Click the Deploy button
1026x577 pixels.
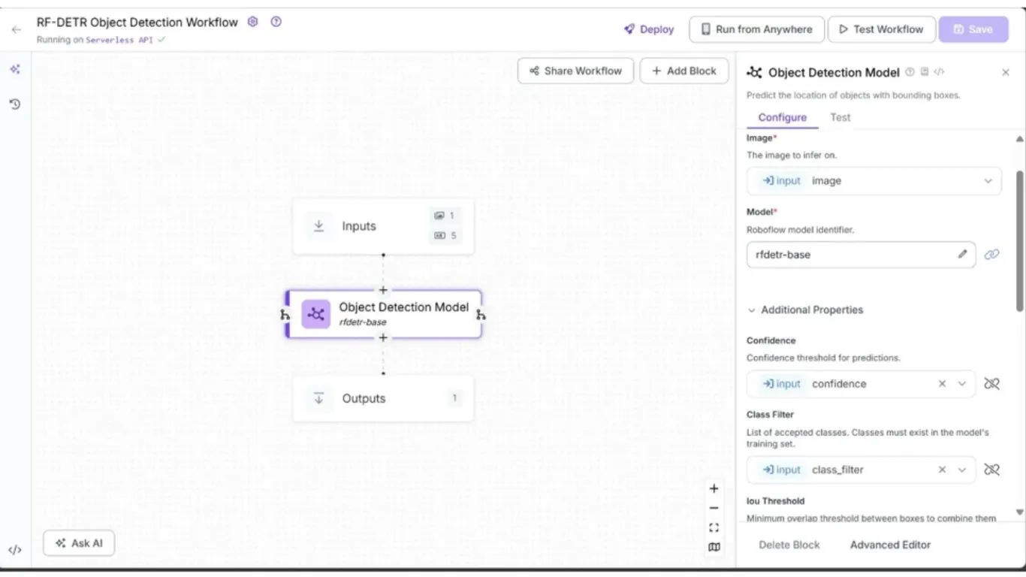(x=649, y=29)
